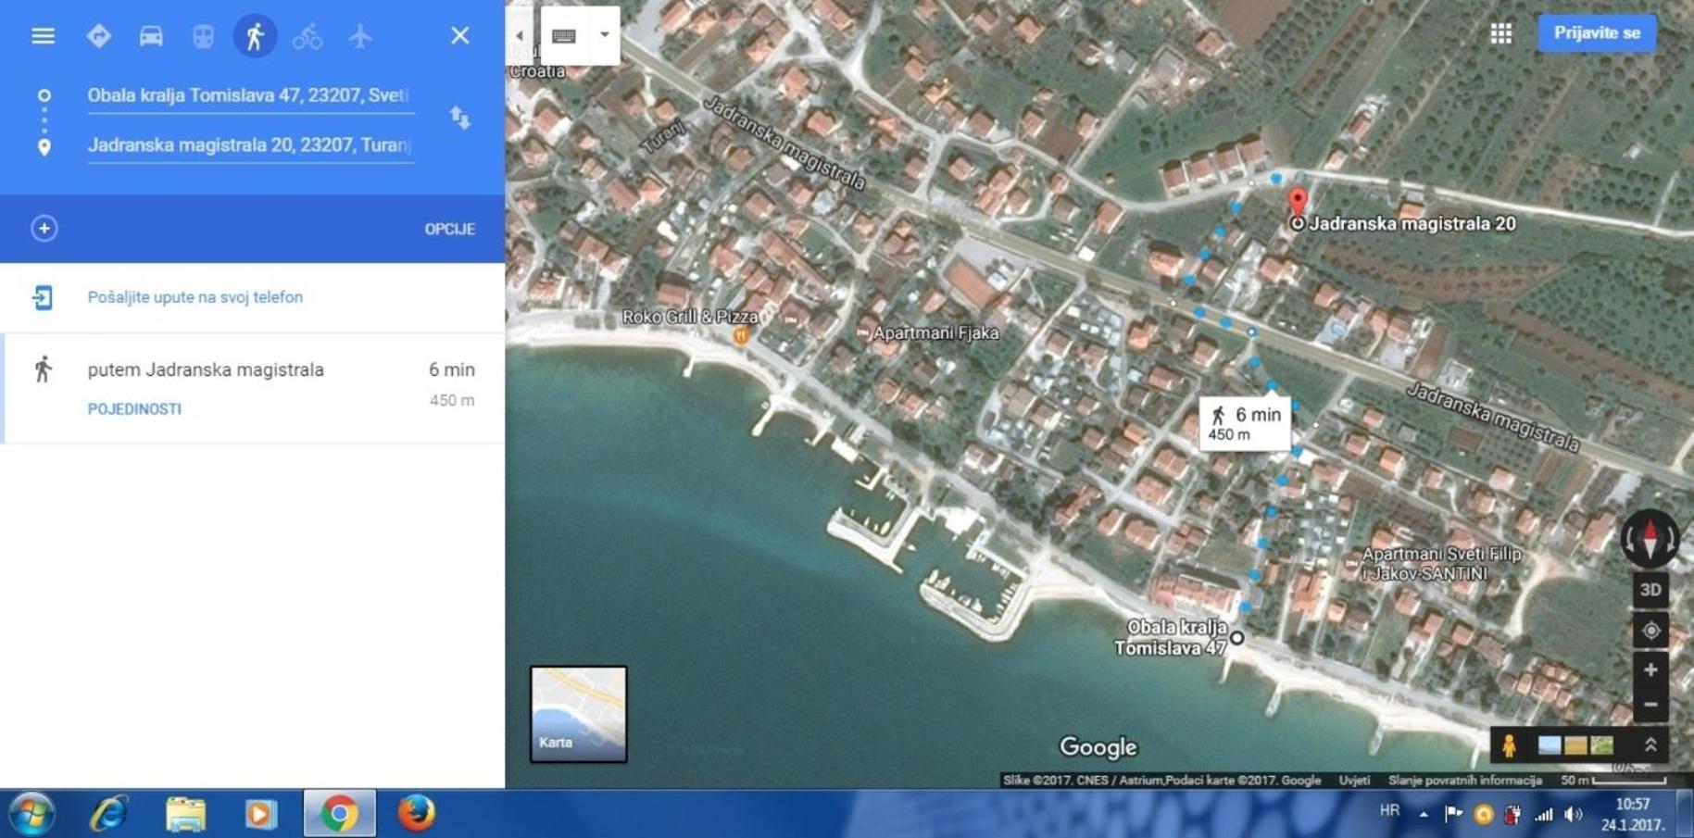This screenshot has width=1694, height=838.
Task: Choose public transit travel mode
Action: (203, 36)
